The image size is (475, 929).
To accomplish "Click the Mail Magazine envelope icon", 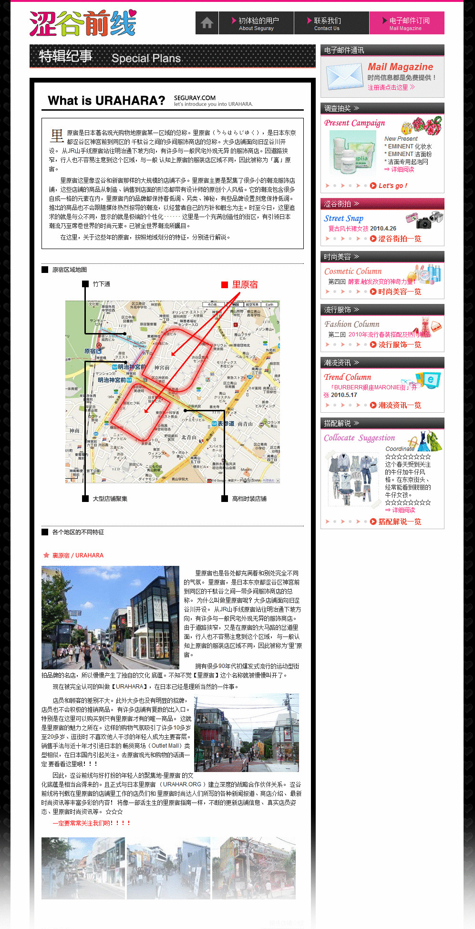I will point(344,76).
